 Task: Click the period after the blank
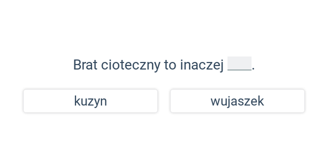[253, 69]
